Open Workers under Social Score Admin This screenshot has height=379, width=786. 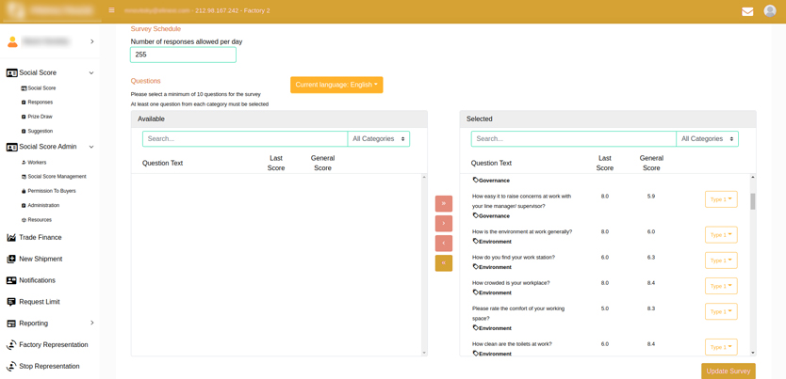(x=37, y=163)
